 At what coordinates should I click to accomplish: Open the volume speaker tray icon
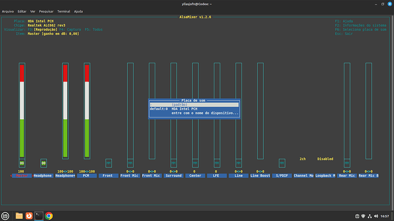coord(376,216)
